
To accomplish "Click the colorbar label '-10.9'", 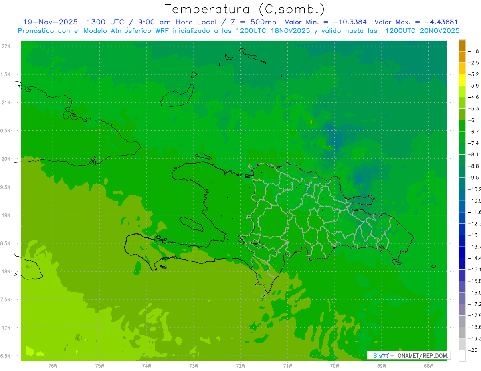I will (474, 201).
